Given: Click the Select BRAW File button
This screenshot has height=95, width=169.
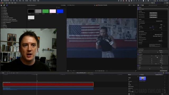Looking at the screenshot, I should point(153,13).
